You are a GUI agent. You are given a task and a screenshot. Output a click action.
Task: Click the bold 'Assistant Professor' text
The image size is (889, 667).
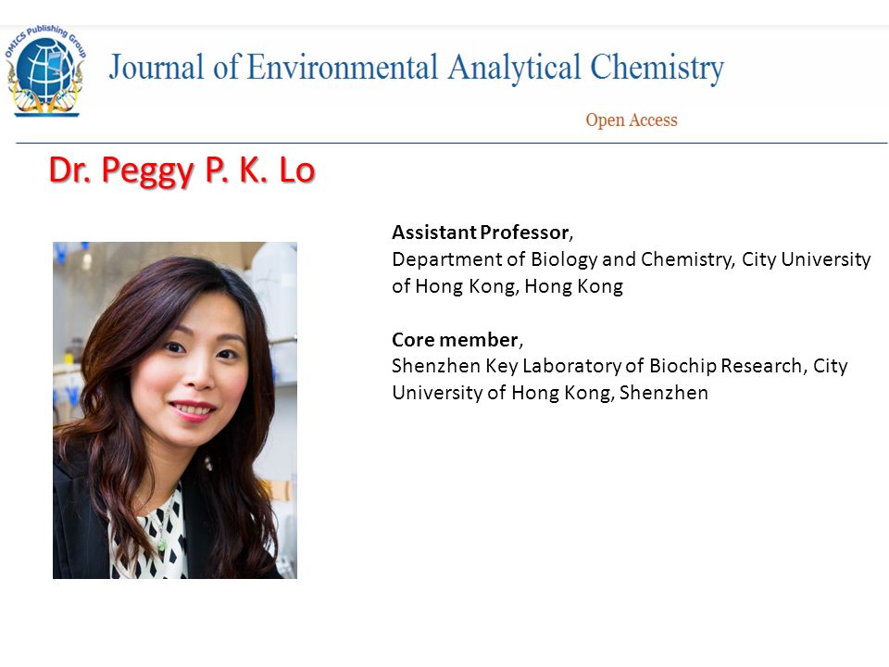481,233
